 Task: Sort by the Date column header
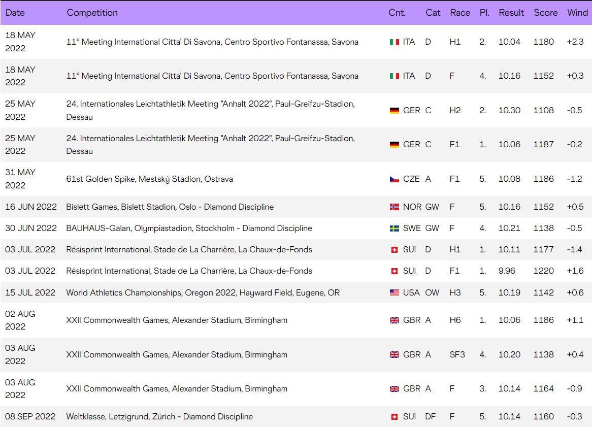point(15,13)
